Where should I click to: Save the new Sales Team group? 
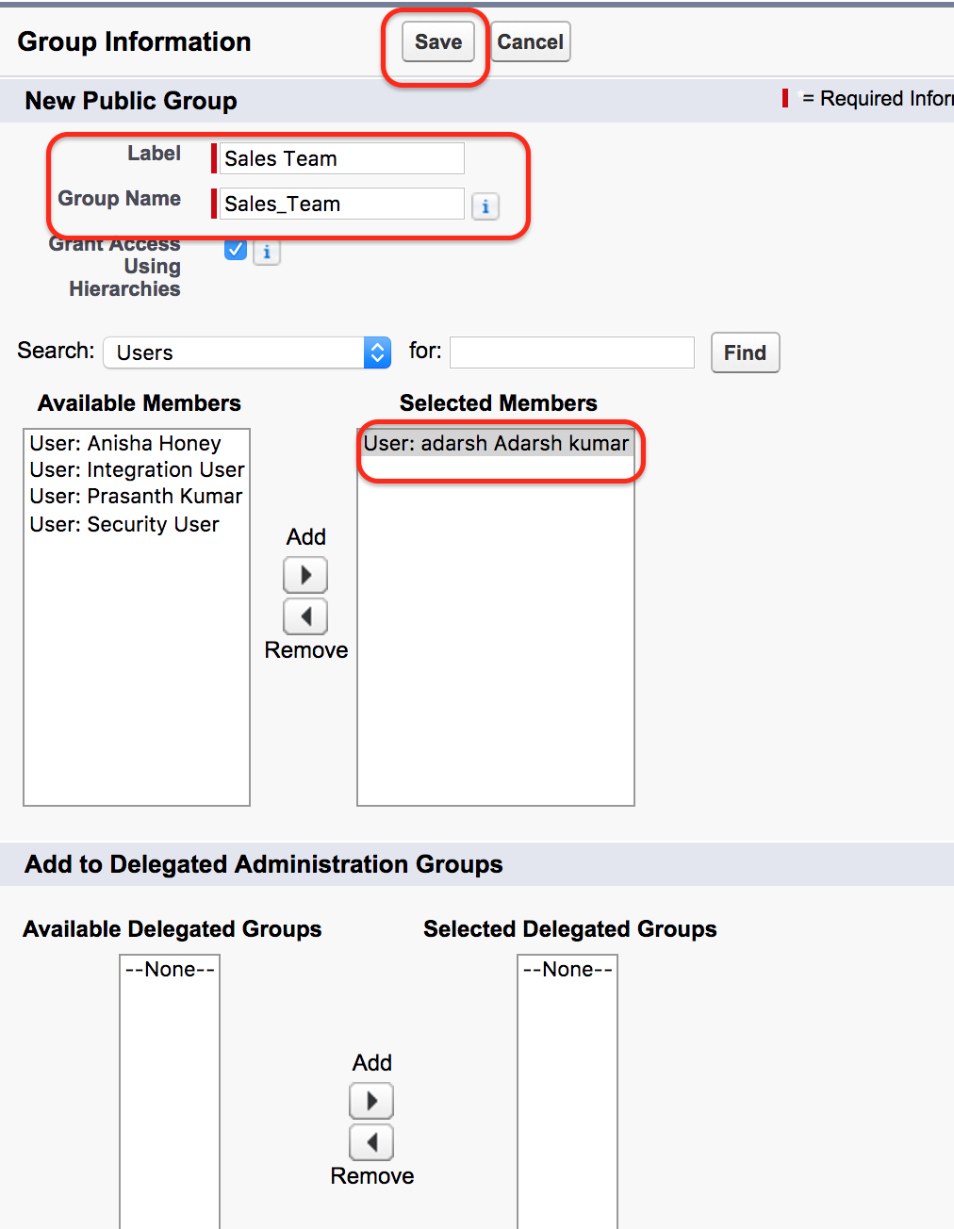(x=437, y=41)
